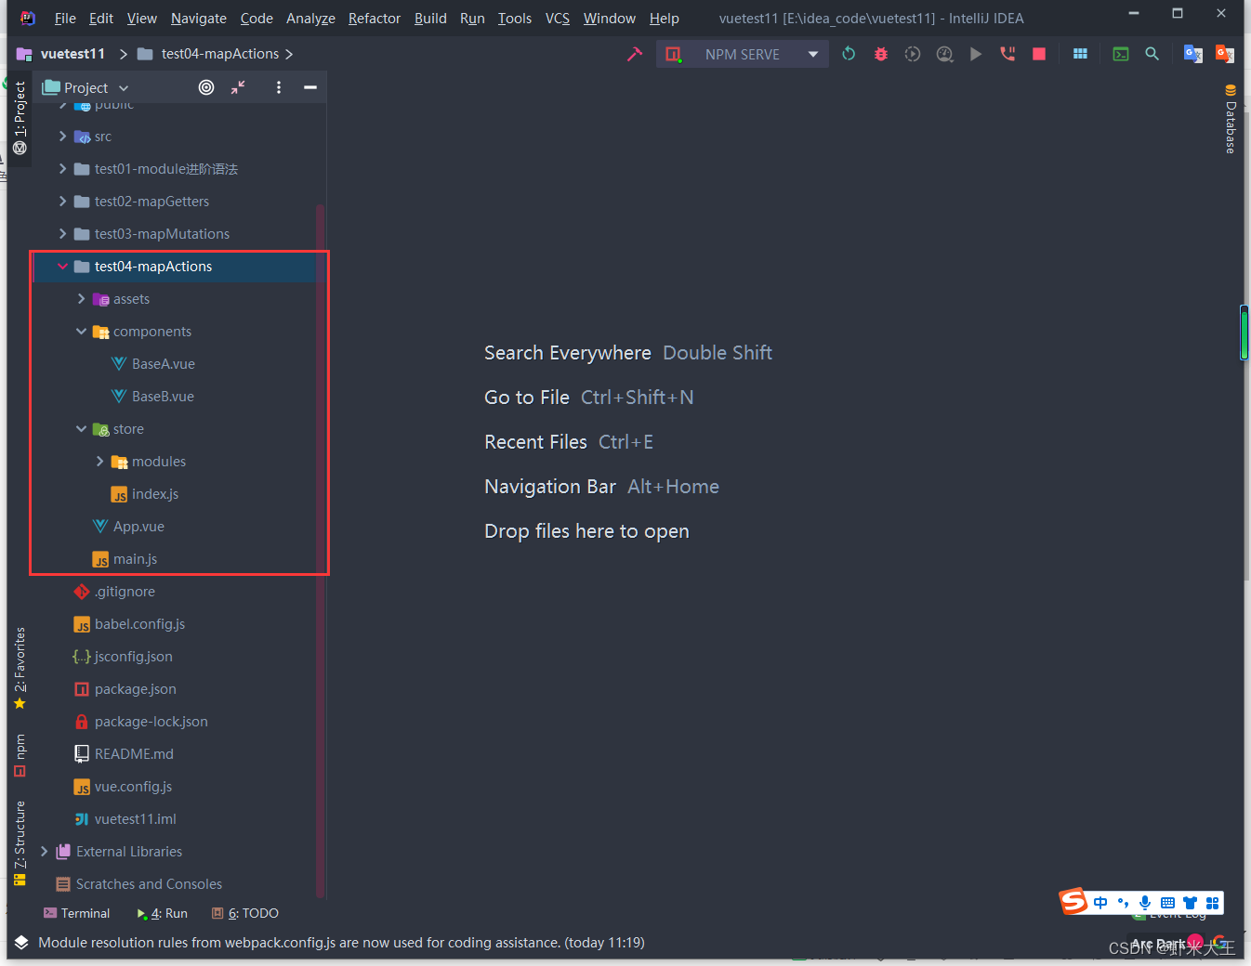Collapse the components folder
This screenshot has height=966, width=1251.
tap(81, 331)
